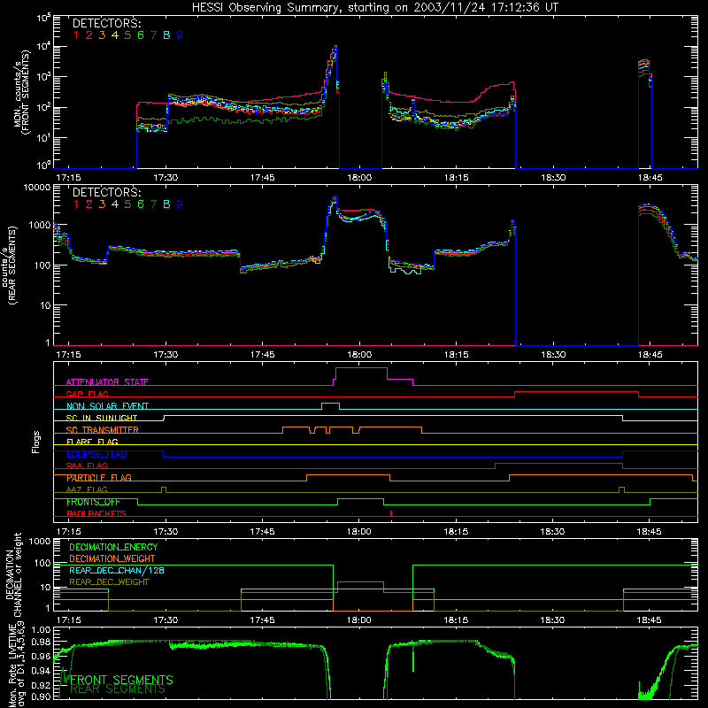The image size is (708, 708).
Task: Click 18:00 tick label under front segments plot
Action: pos(359,178)
